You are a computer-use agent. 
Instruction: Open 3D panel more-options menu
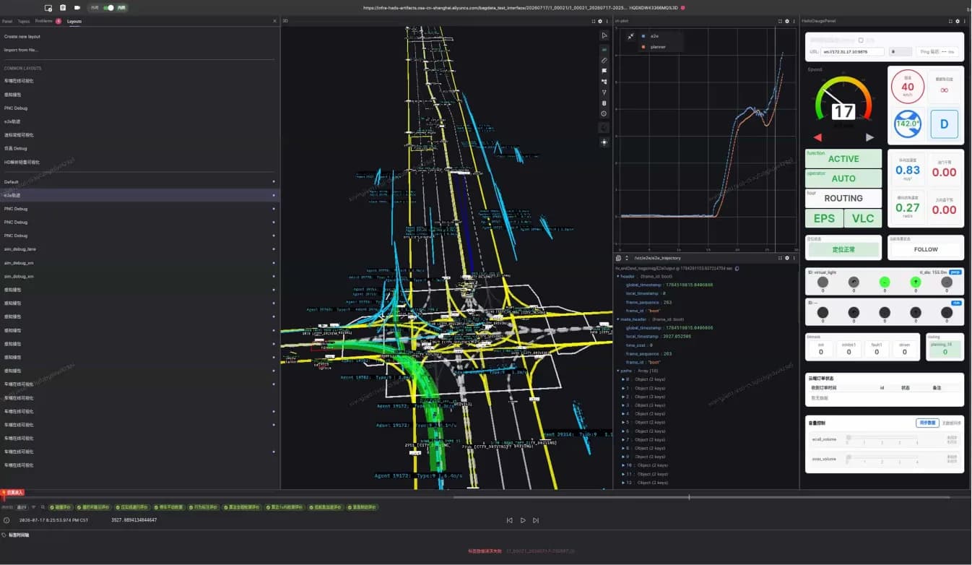(x=607, y=21)
